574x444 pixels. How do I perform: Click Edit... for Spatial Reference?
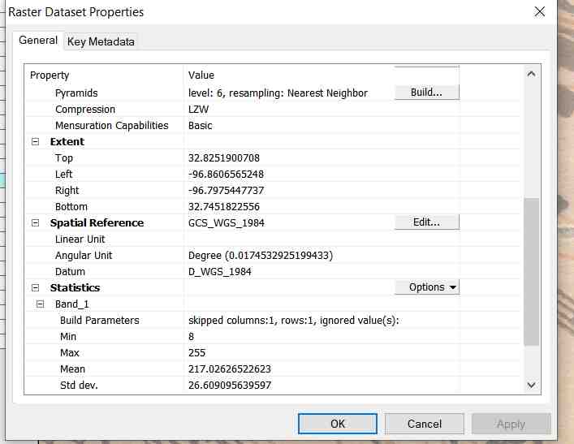426,222
